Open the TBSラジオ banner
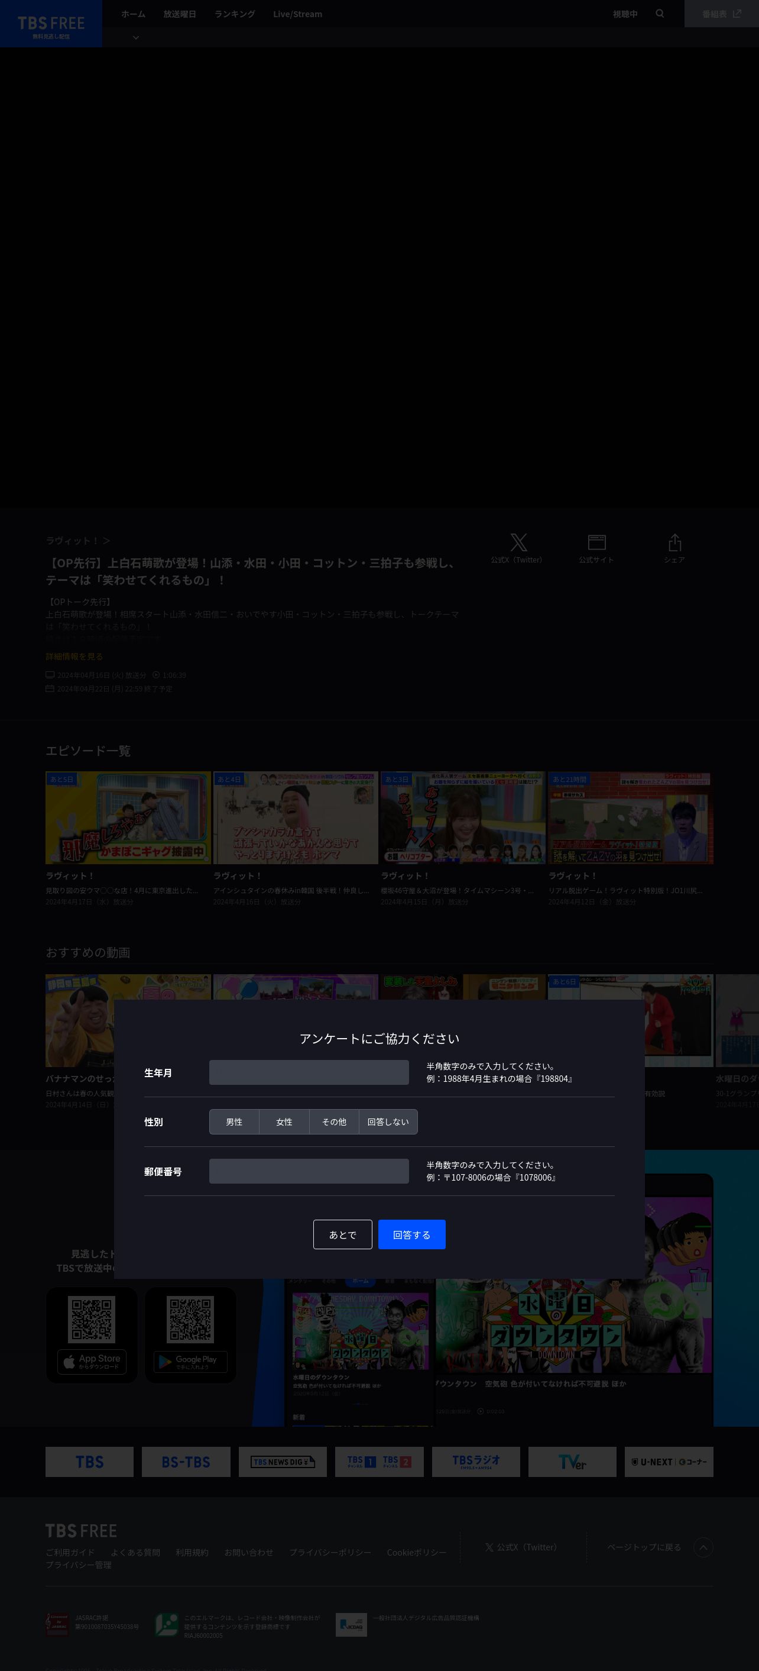Image resolution: width=759 pixels, height=1671 pixels. coord(476,1462)
